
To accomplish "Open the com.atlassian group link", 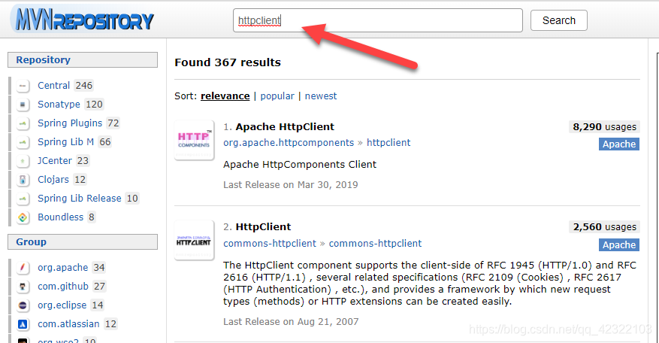I will 68,323.
